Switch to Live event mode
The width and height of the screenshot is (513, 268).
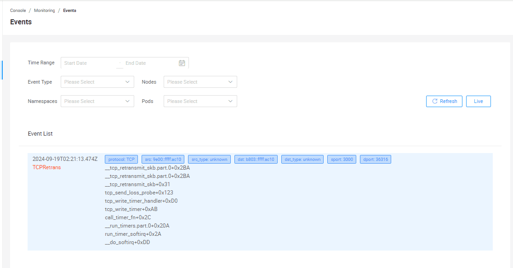478,101
